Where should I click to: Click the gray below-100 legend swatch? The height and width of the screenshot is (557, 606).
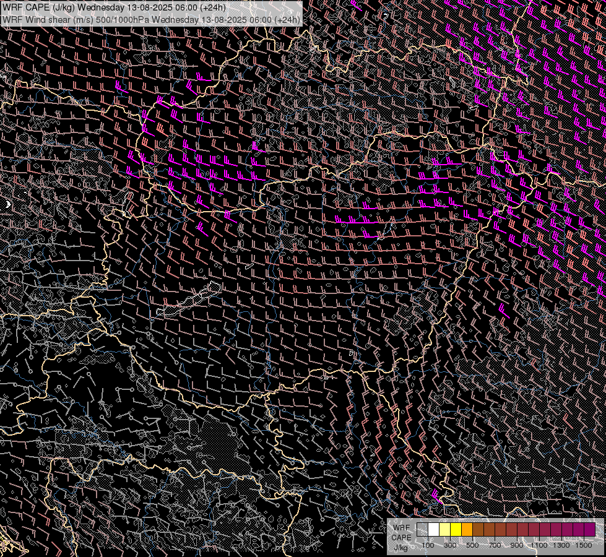click(x=422, y=529)
